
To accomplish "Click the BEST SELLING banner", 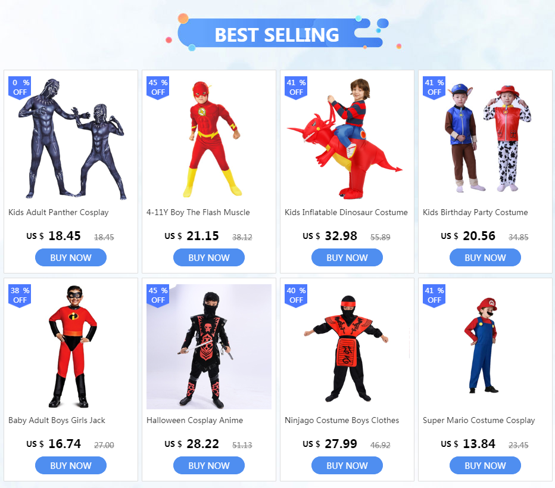I will 278,33.
